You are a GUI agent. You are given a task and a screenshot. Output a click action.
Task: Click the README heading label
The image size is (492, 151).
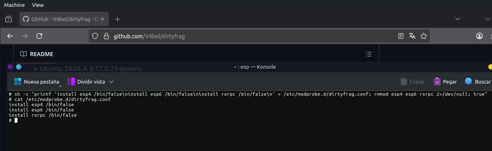41,54
